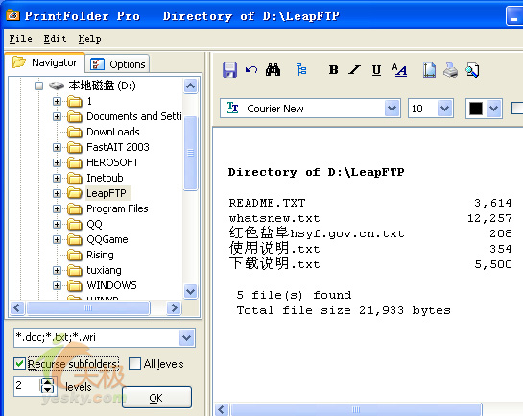Click the folder icon beside folder 1

click(75, 101)
